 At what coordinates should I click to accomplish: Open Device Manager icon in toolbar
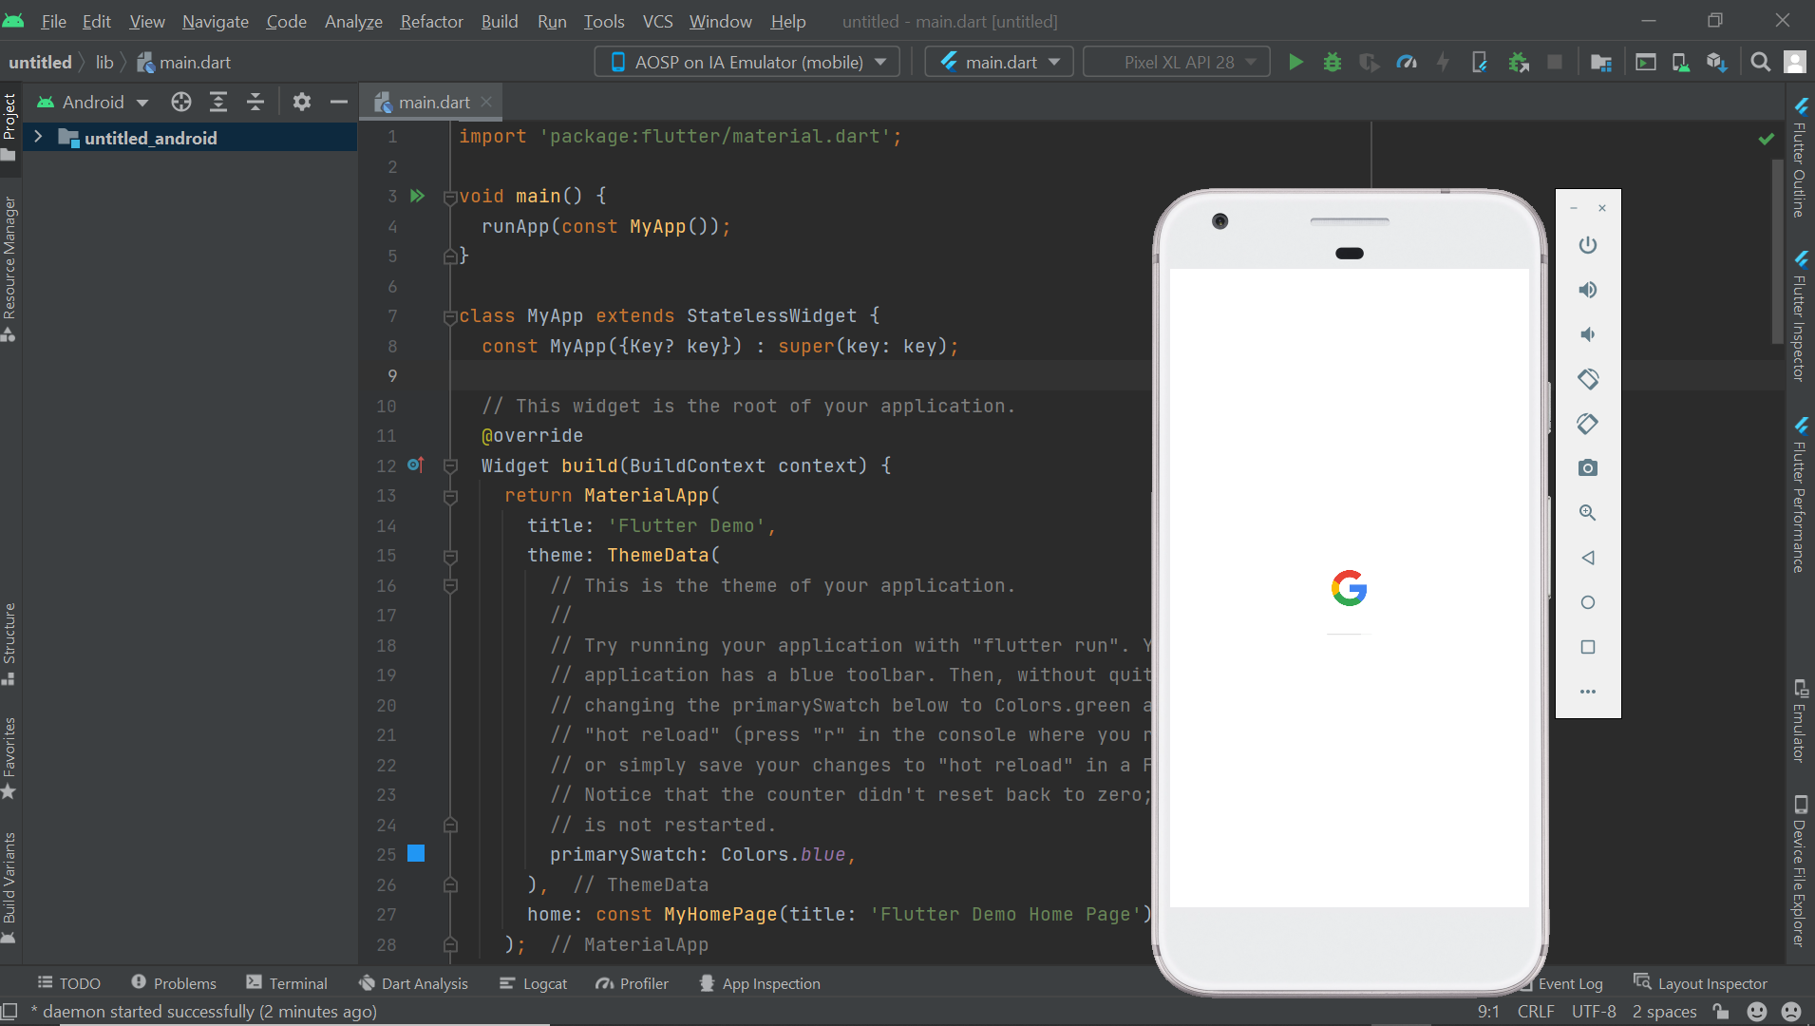coord(1680,63)
